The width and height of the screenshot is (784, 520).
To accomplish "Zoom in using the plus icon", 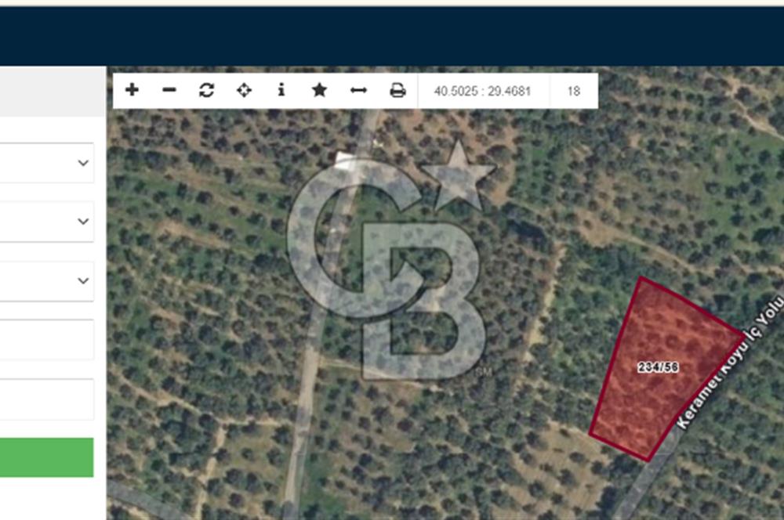I will [131, 90].
